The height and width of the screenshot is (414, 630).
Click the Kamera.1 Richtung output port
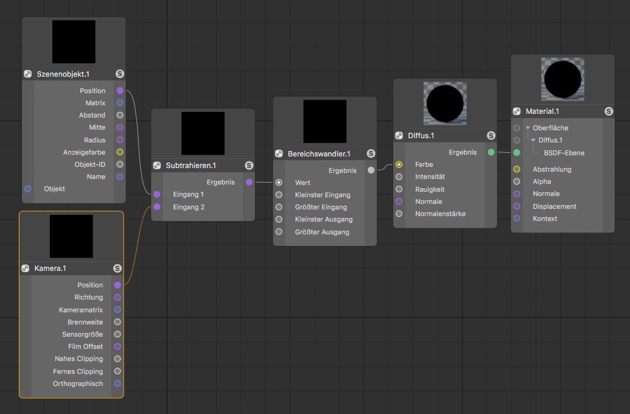tap(117, 298)
